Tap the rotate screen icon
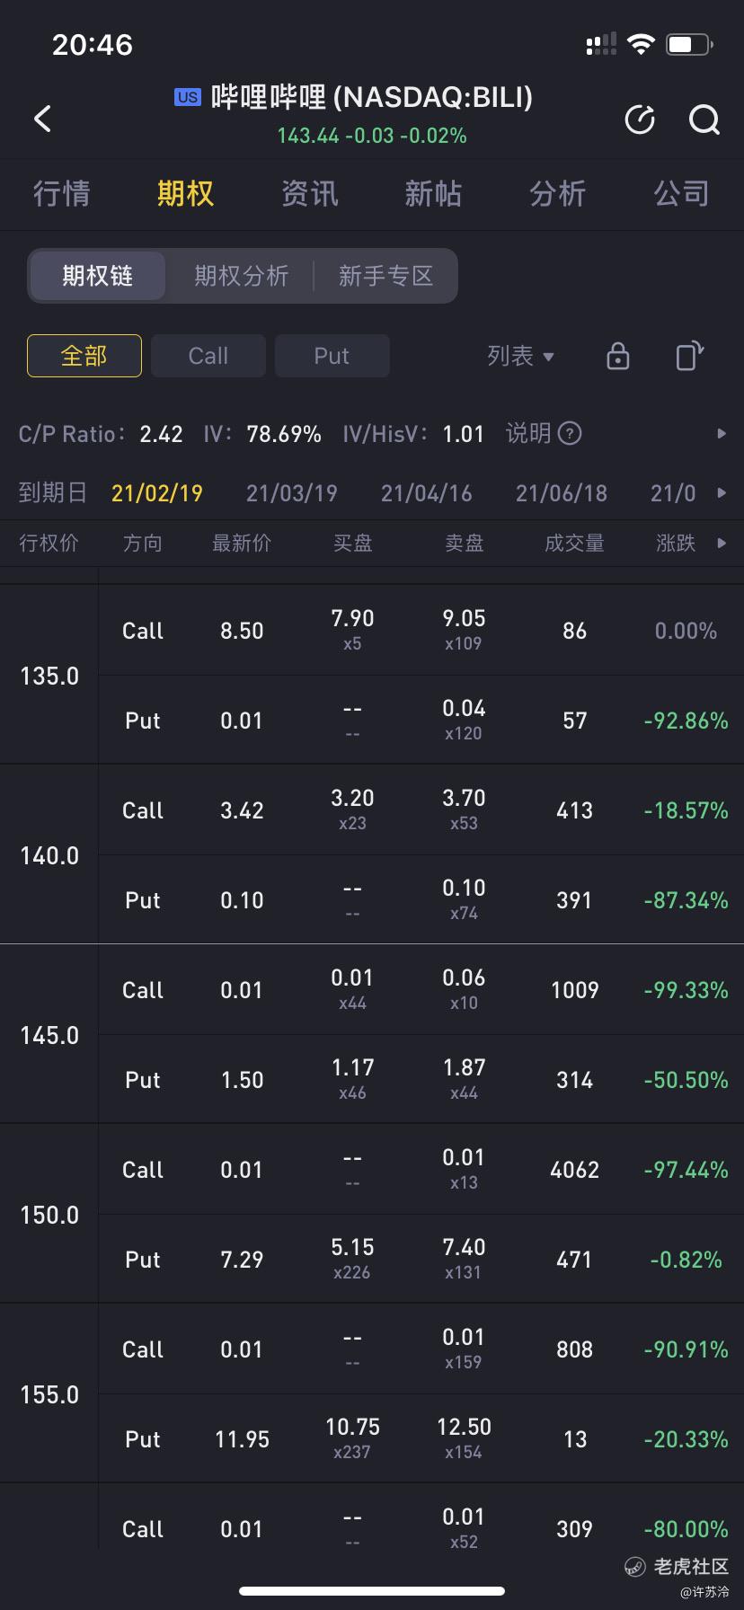The image size is (744, 1610). (x=689, y=356)
